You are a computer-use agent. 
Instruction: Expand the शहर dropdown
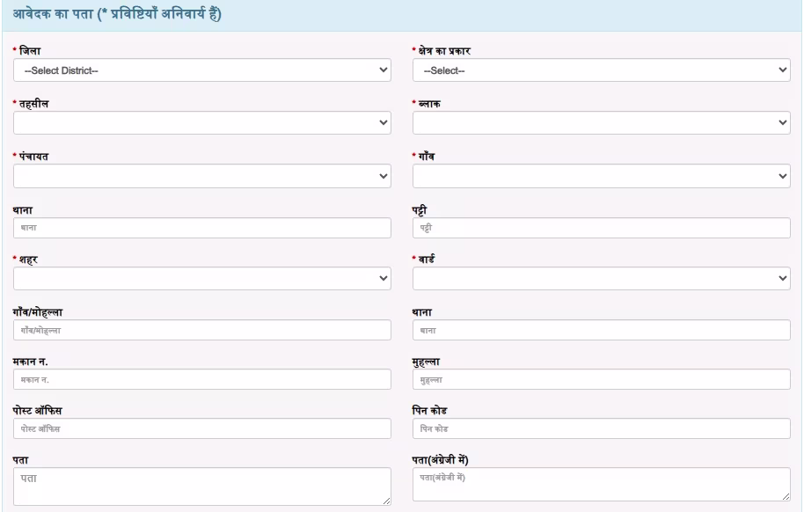coord(202,278)
